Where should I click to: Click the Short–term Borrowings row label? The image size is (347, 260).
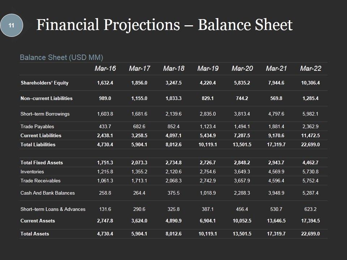tap(45, 114)
